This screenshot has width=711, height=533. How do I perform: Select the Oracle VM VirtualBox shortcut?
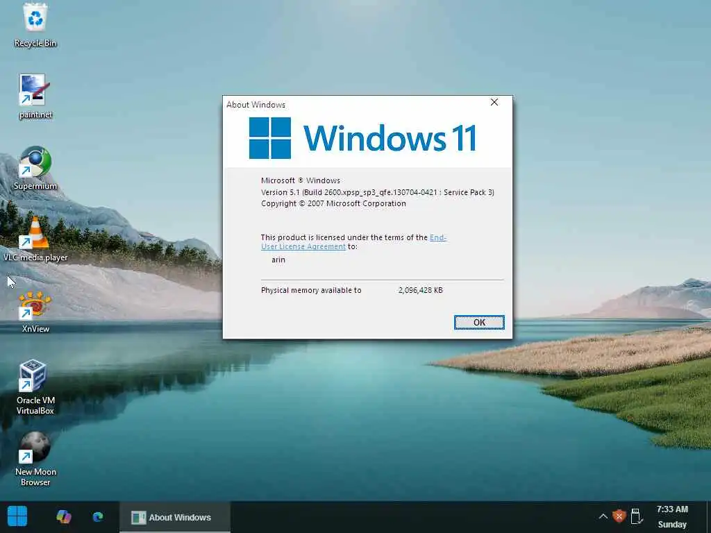(35, 387)
